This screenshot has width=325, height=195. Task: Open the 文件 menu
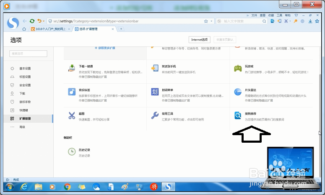click(x=254, y=15)
